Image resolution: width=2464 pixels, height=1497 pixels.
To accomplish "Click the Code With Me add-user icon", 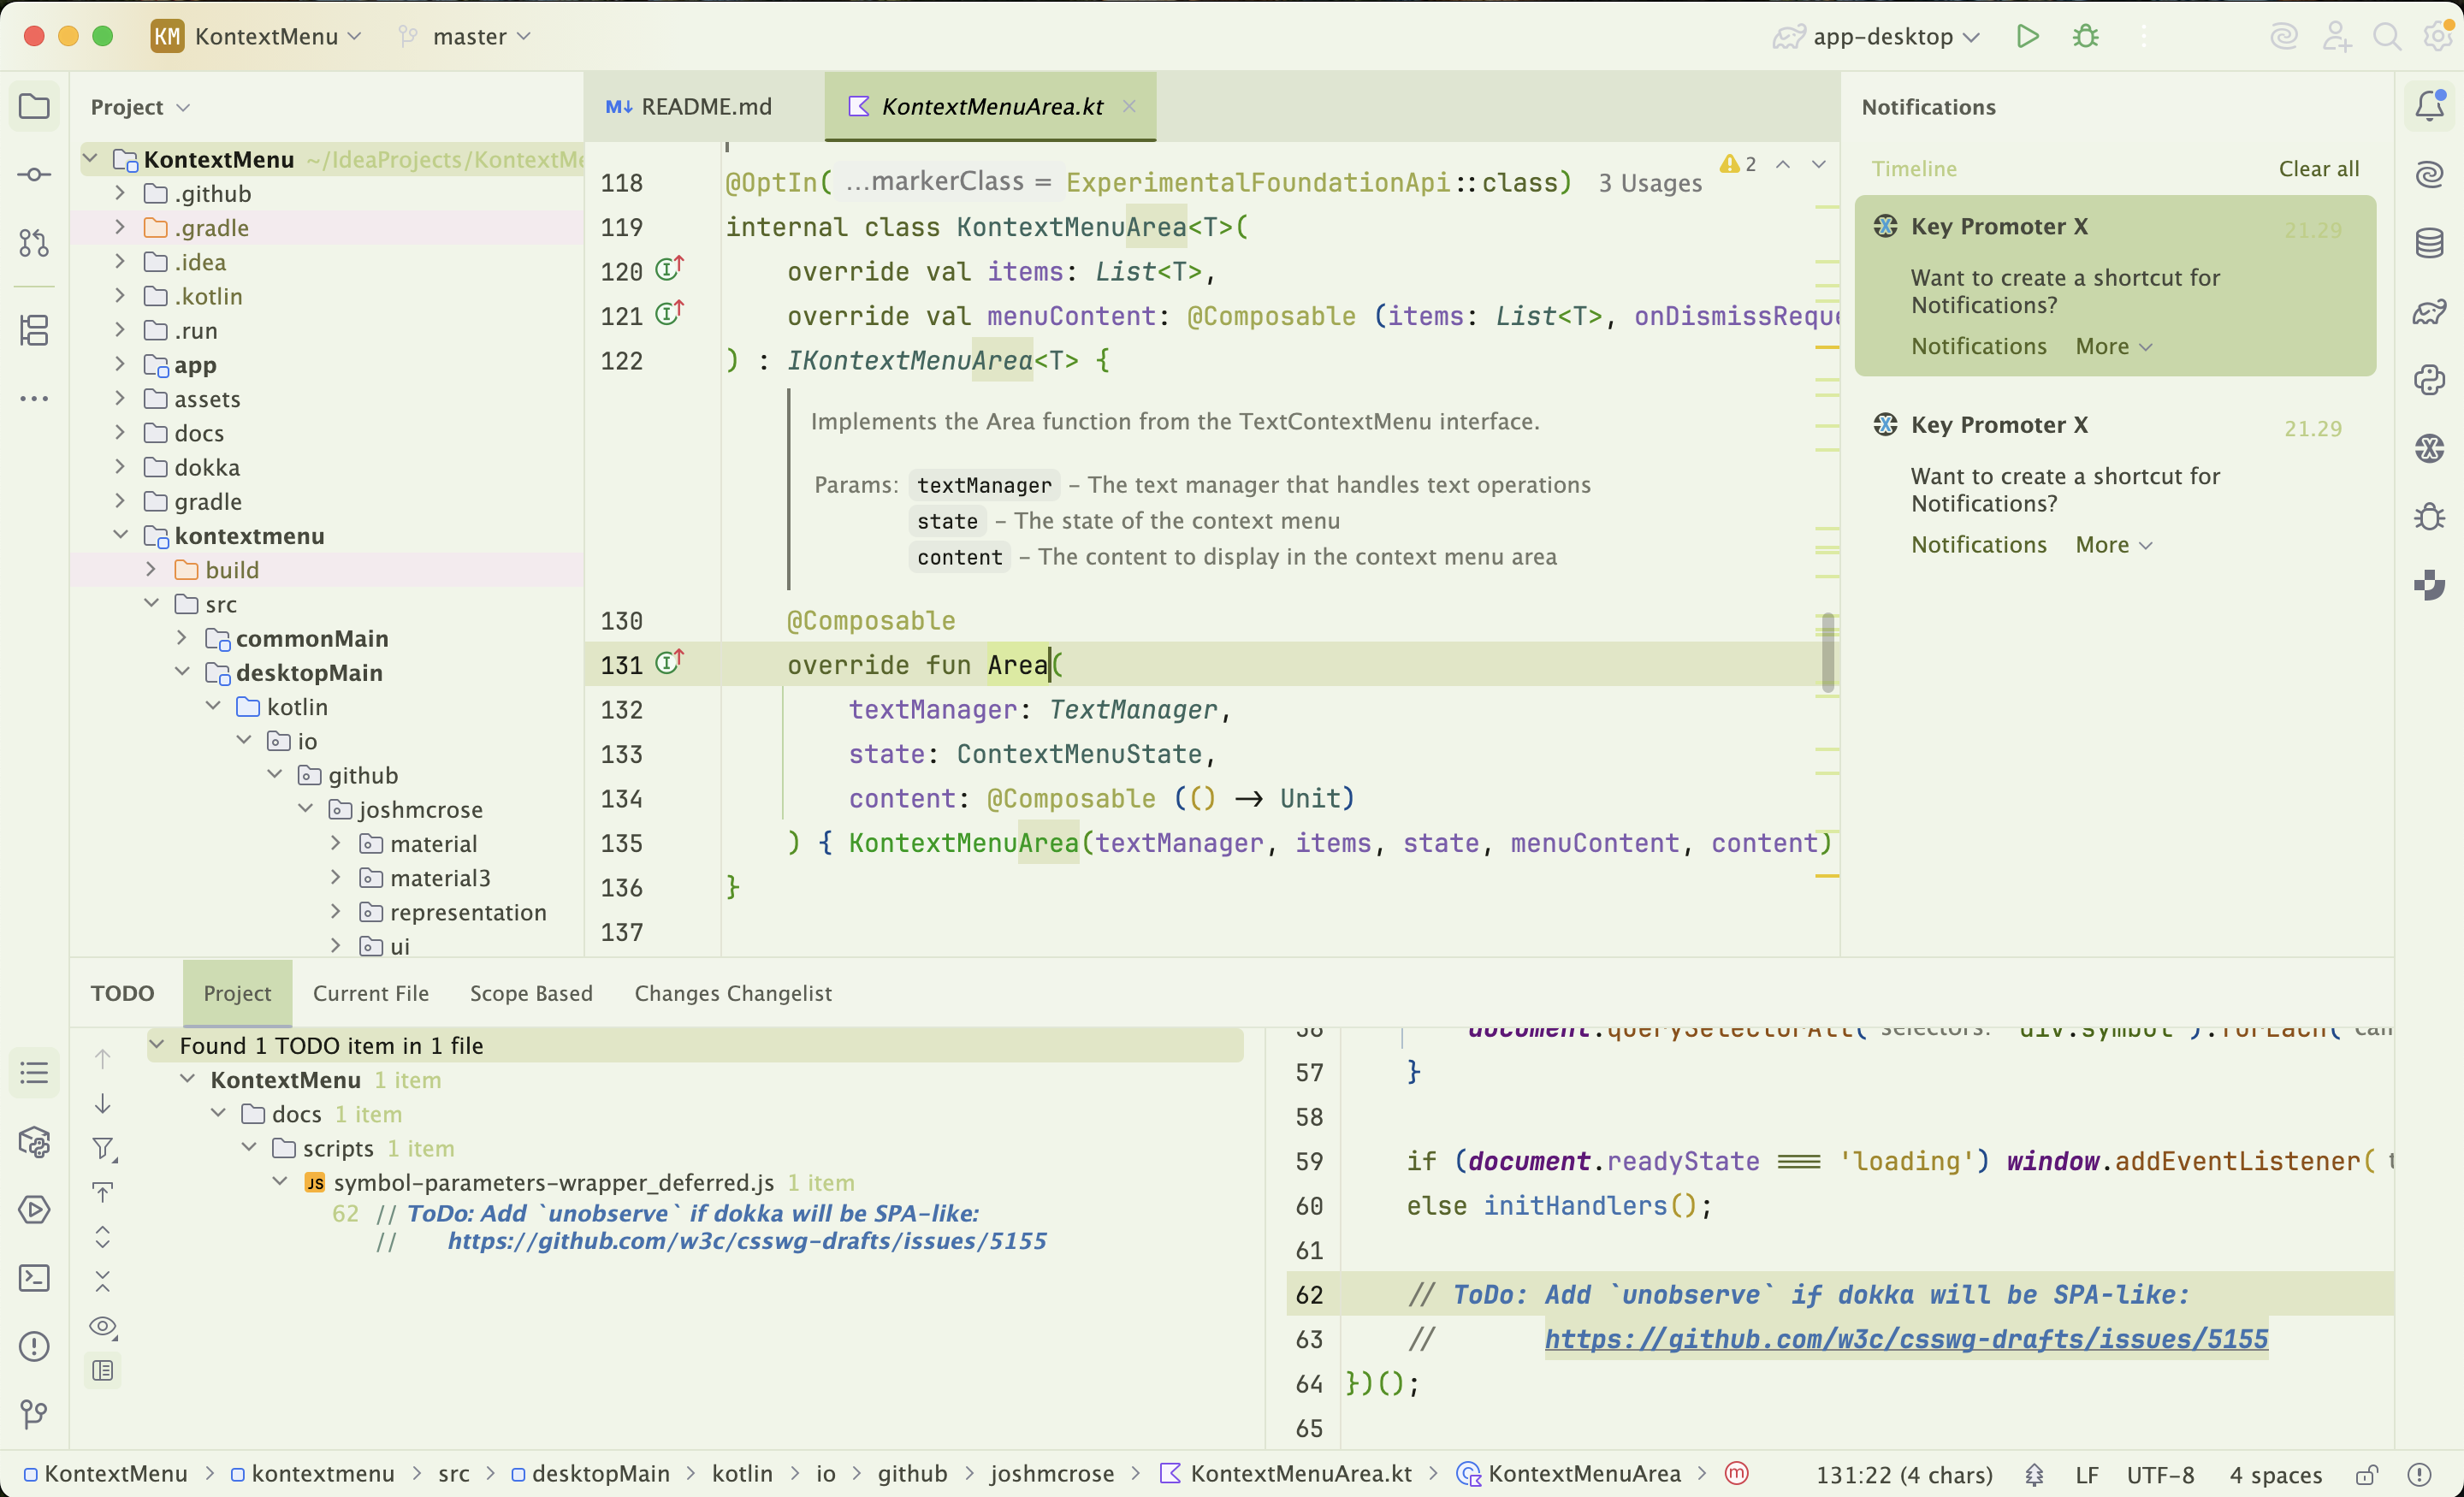I will click(x=2337, y=37).
